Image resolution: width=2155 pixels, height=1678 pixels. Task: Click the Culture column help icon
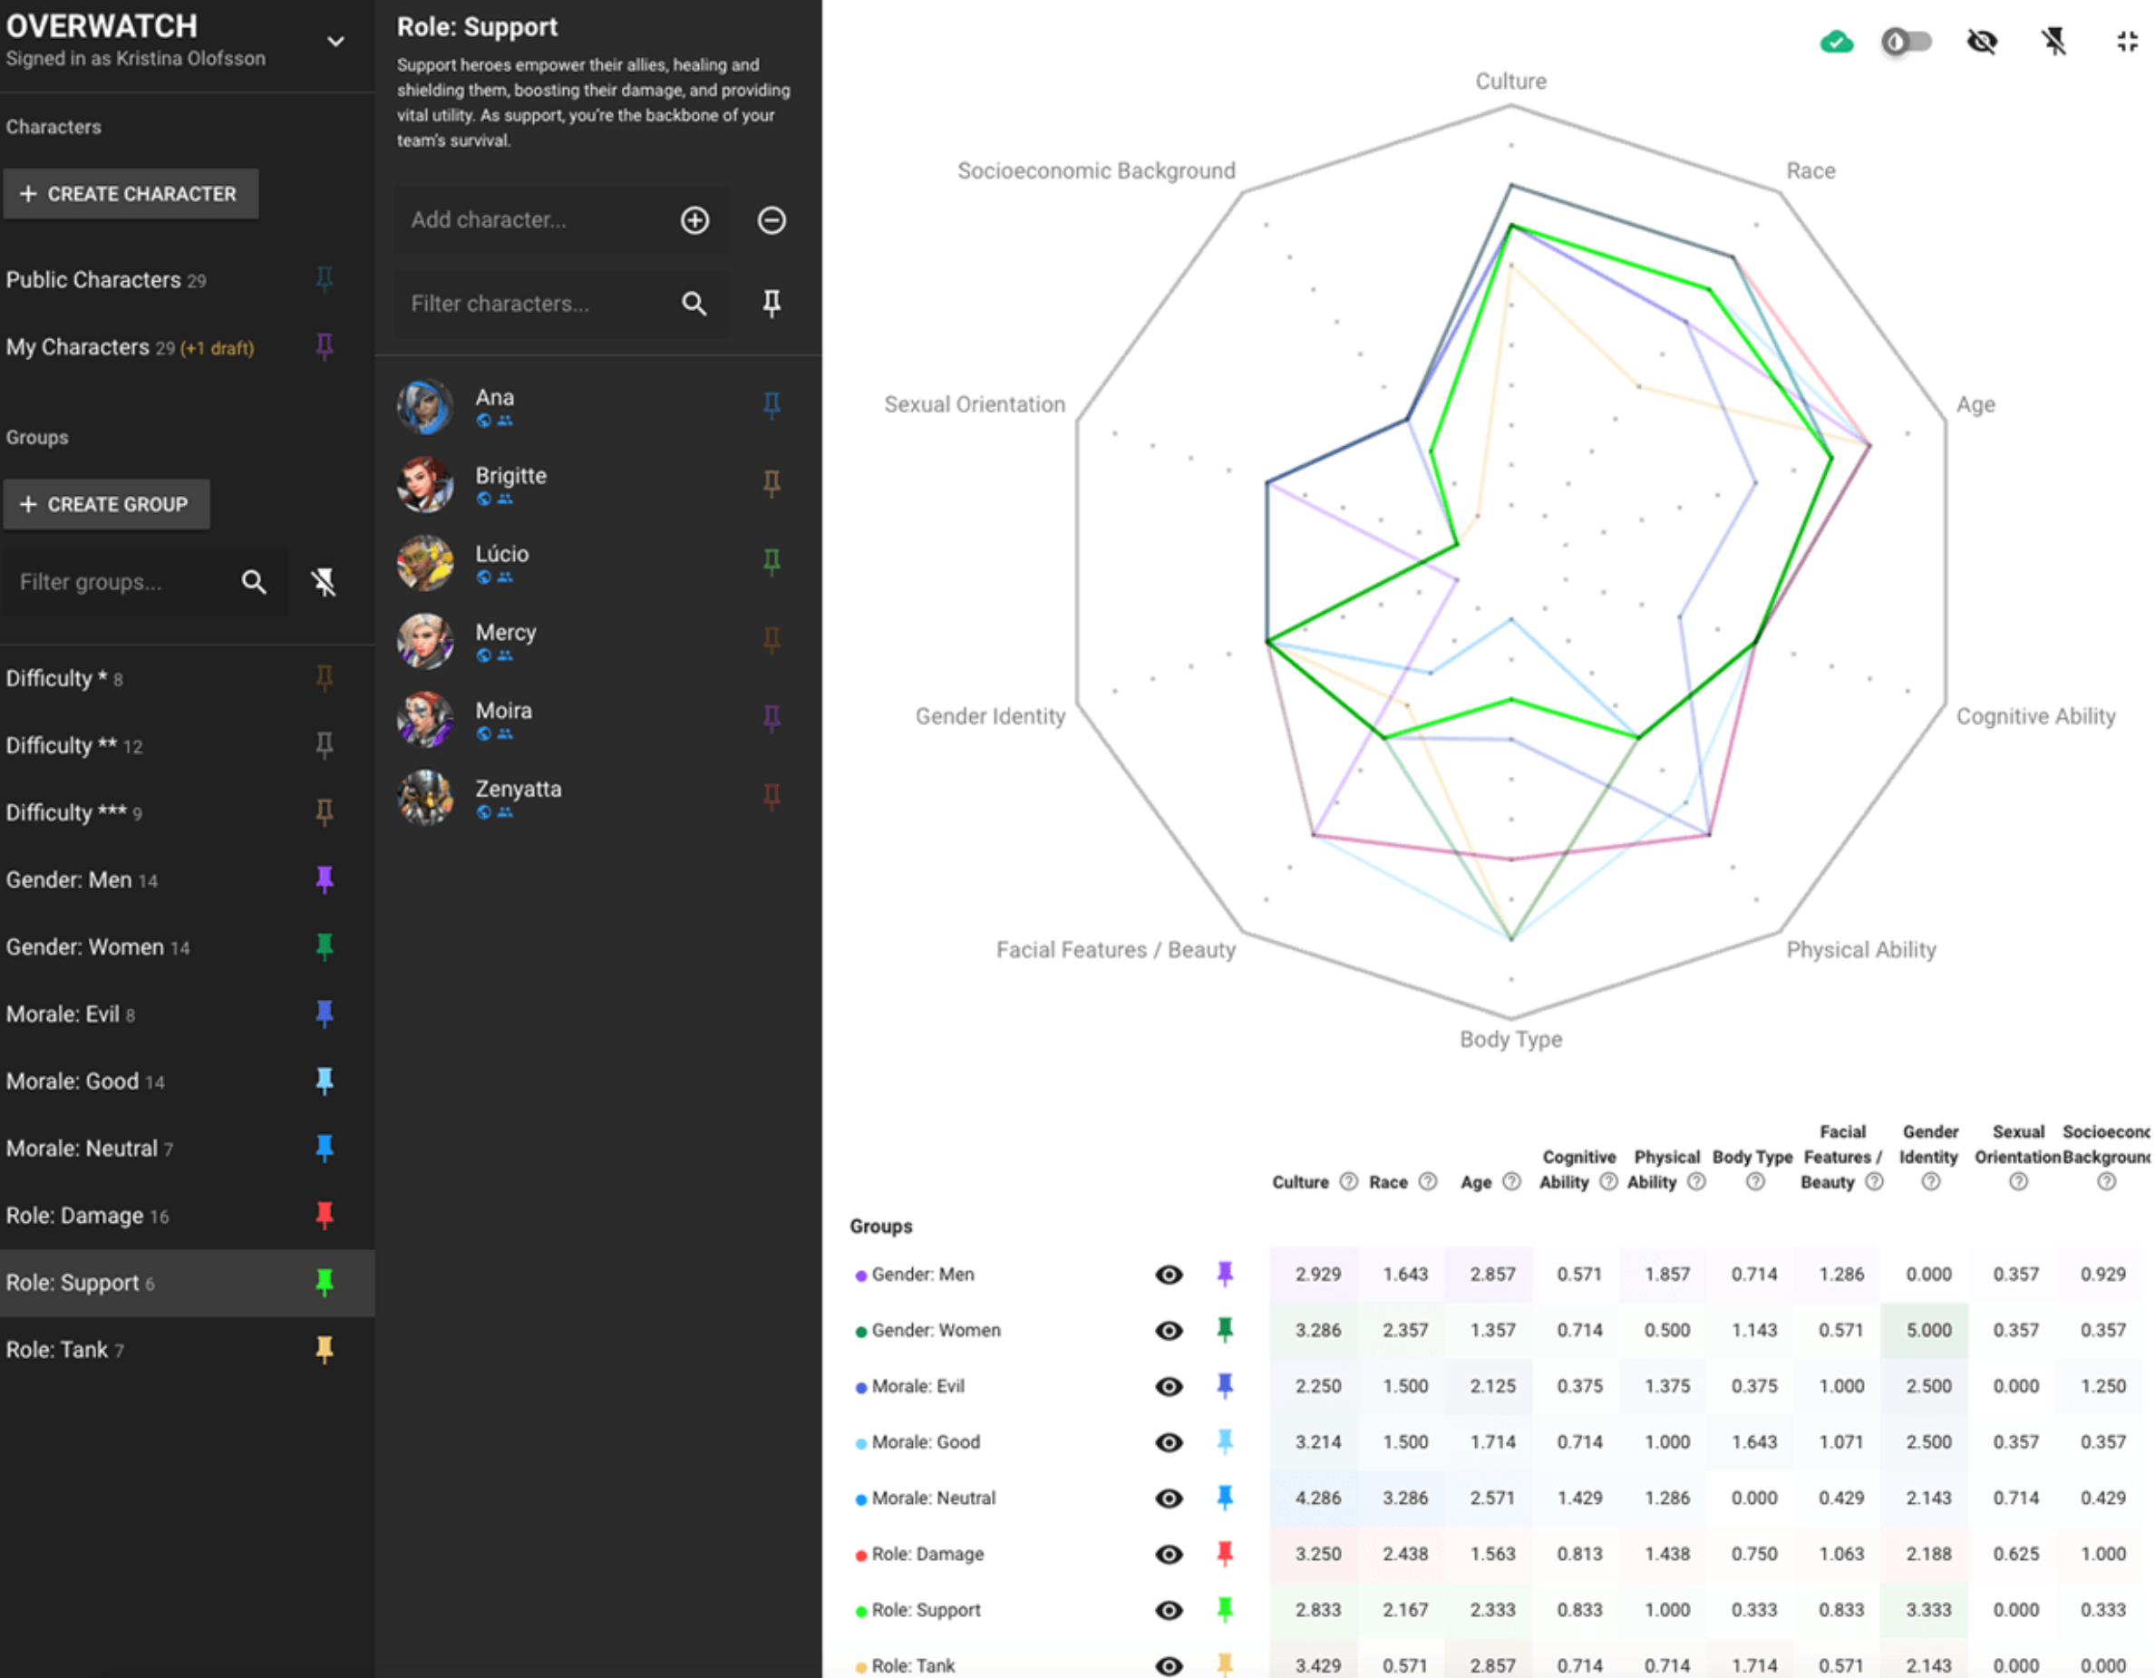pyautogui.click(x=1349, y=1182)
